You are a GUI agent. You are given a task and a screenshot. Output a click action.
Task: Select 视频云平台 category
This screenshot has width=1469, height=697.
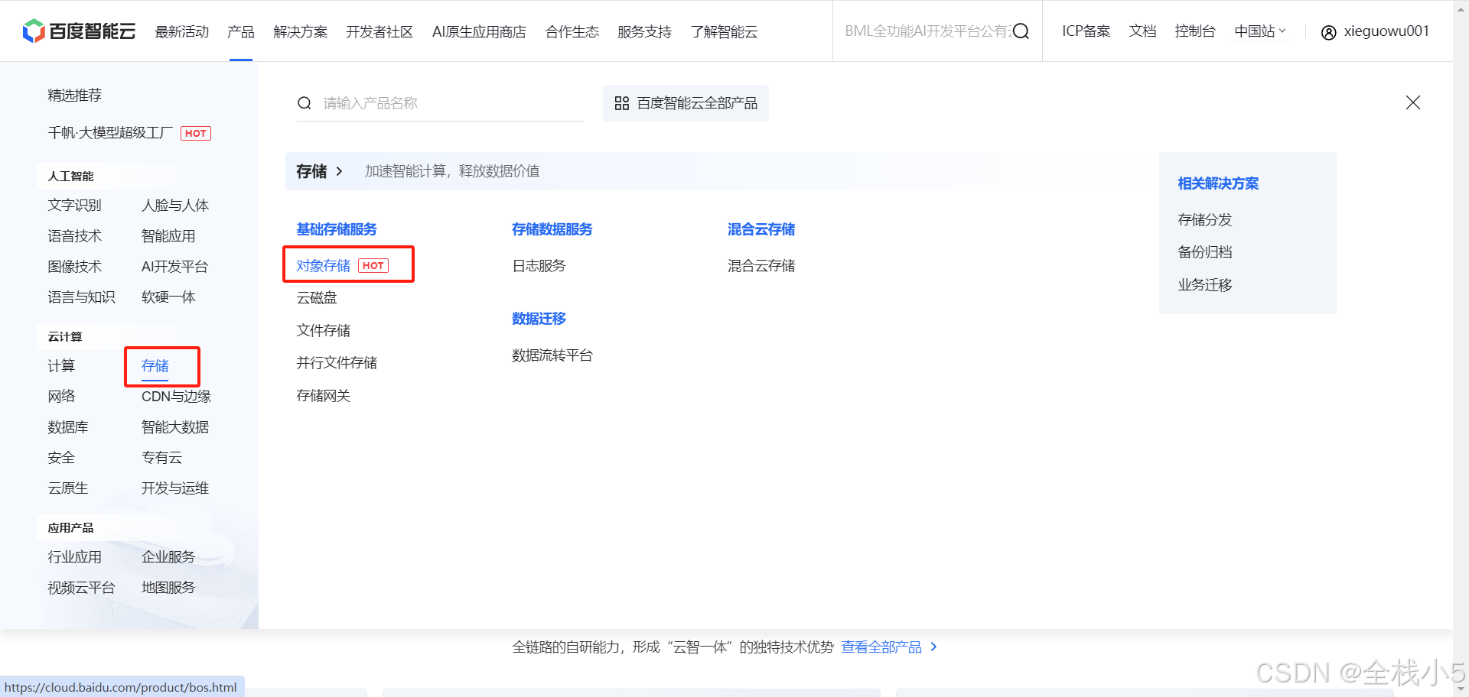(81, 588)
